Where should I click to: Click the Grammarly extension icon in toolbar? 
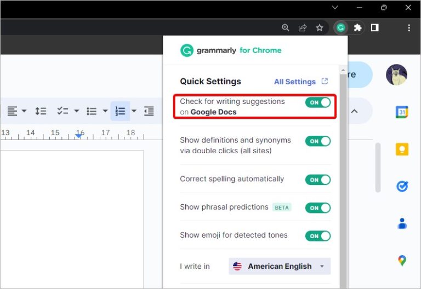coord(341,27)
